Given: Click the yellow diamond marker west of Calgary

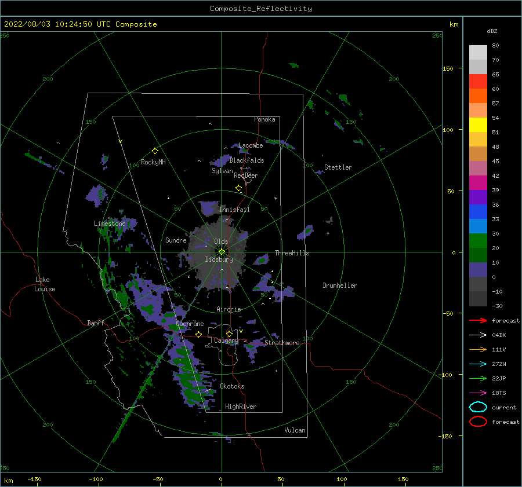Looking at the screenshot, I should [x=199, y=334].
